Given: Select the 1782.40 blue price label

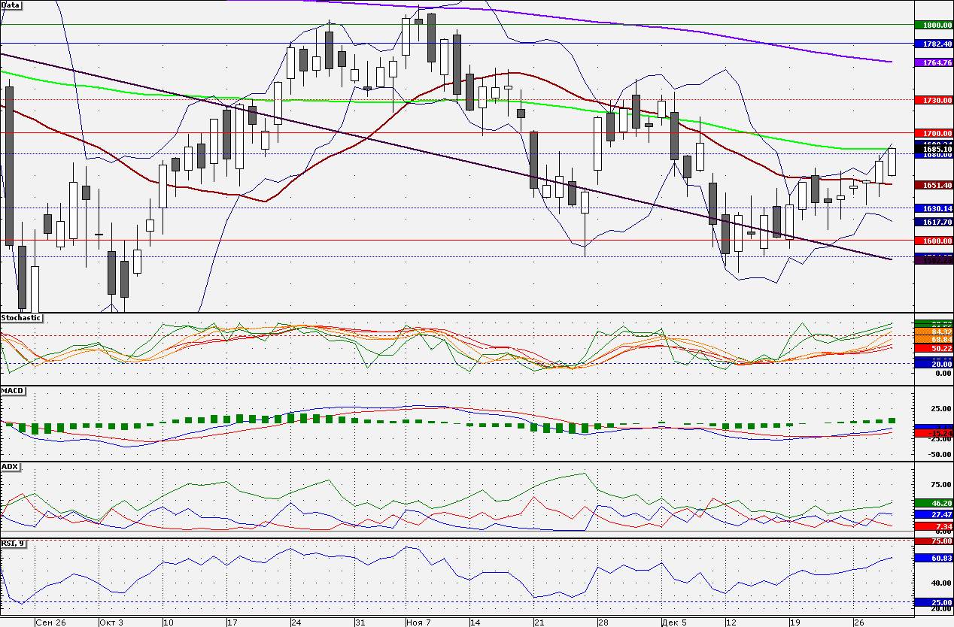Looking at the screenshot, I should tap(934, 44).
